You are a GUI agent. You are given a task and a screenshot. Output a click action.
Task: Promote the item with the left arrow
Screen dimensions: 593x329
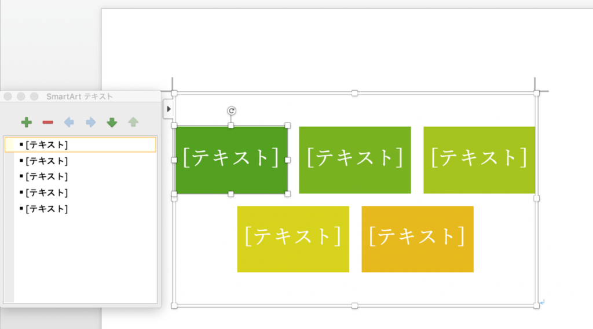[x=69, y=122]
